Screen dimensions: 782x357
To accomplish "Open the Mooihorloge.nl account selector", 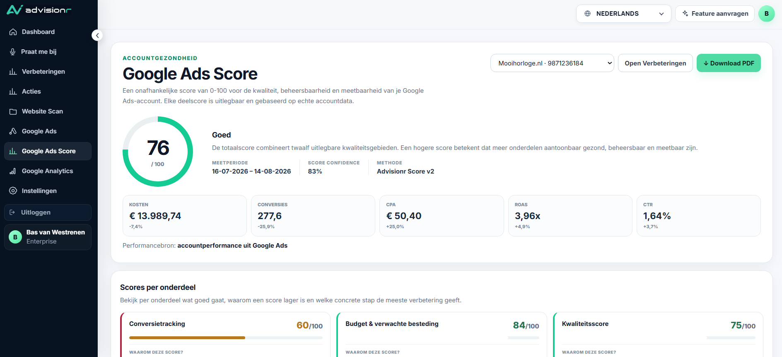I will click(552, 63).
